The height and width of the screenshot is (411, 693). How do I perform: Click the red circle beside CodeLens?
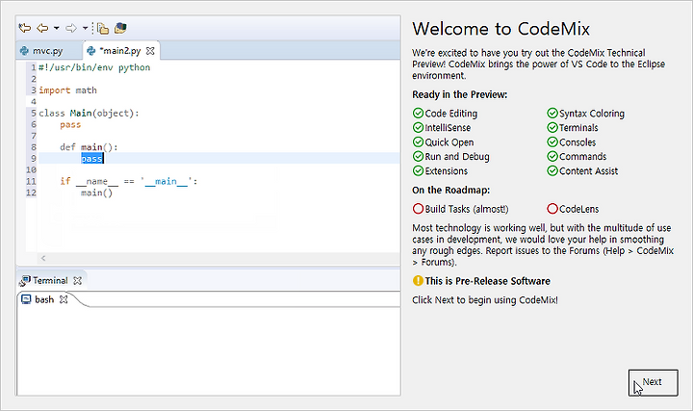552,208
